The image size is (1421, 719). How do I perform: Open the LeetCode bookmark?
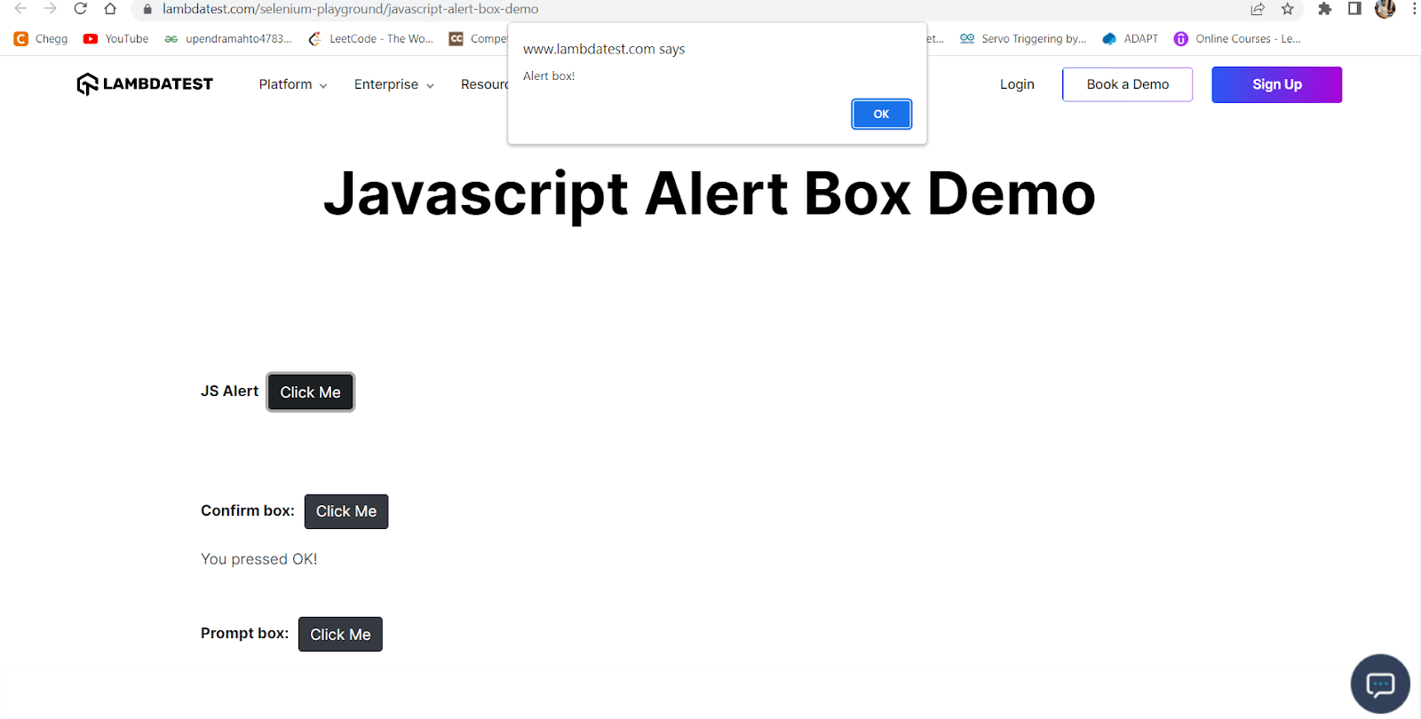point(370,39)
